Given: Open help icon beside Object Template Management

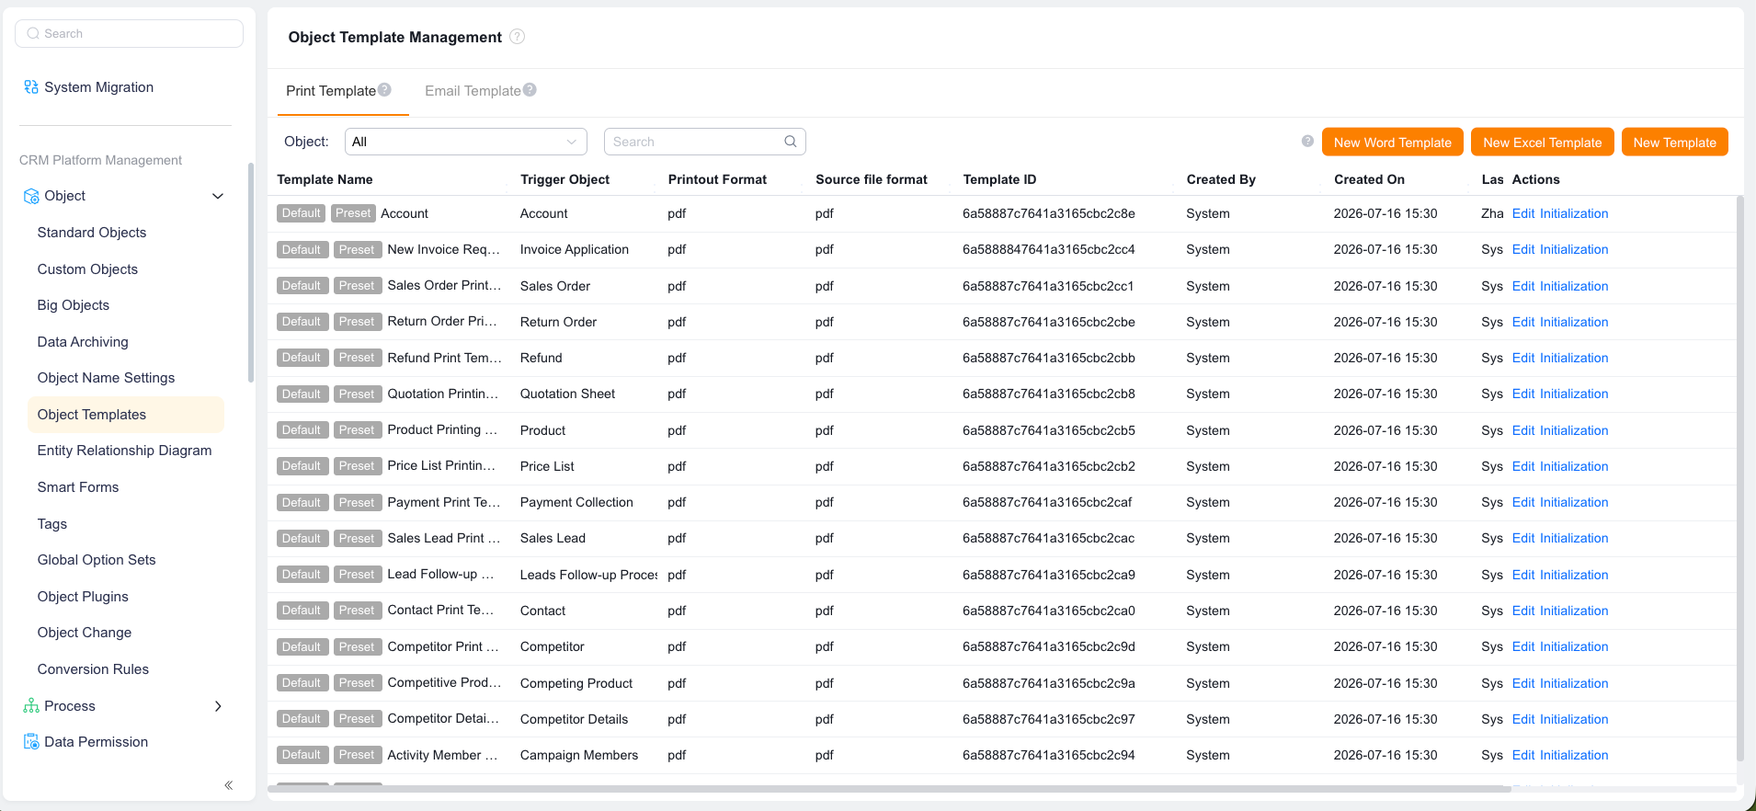Looking at the screenshot, I should coord(518,37).
